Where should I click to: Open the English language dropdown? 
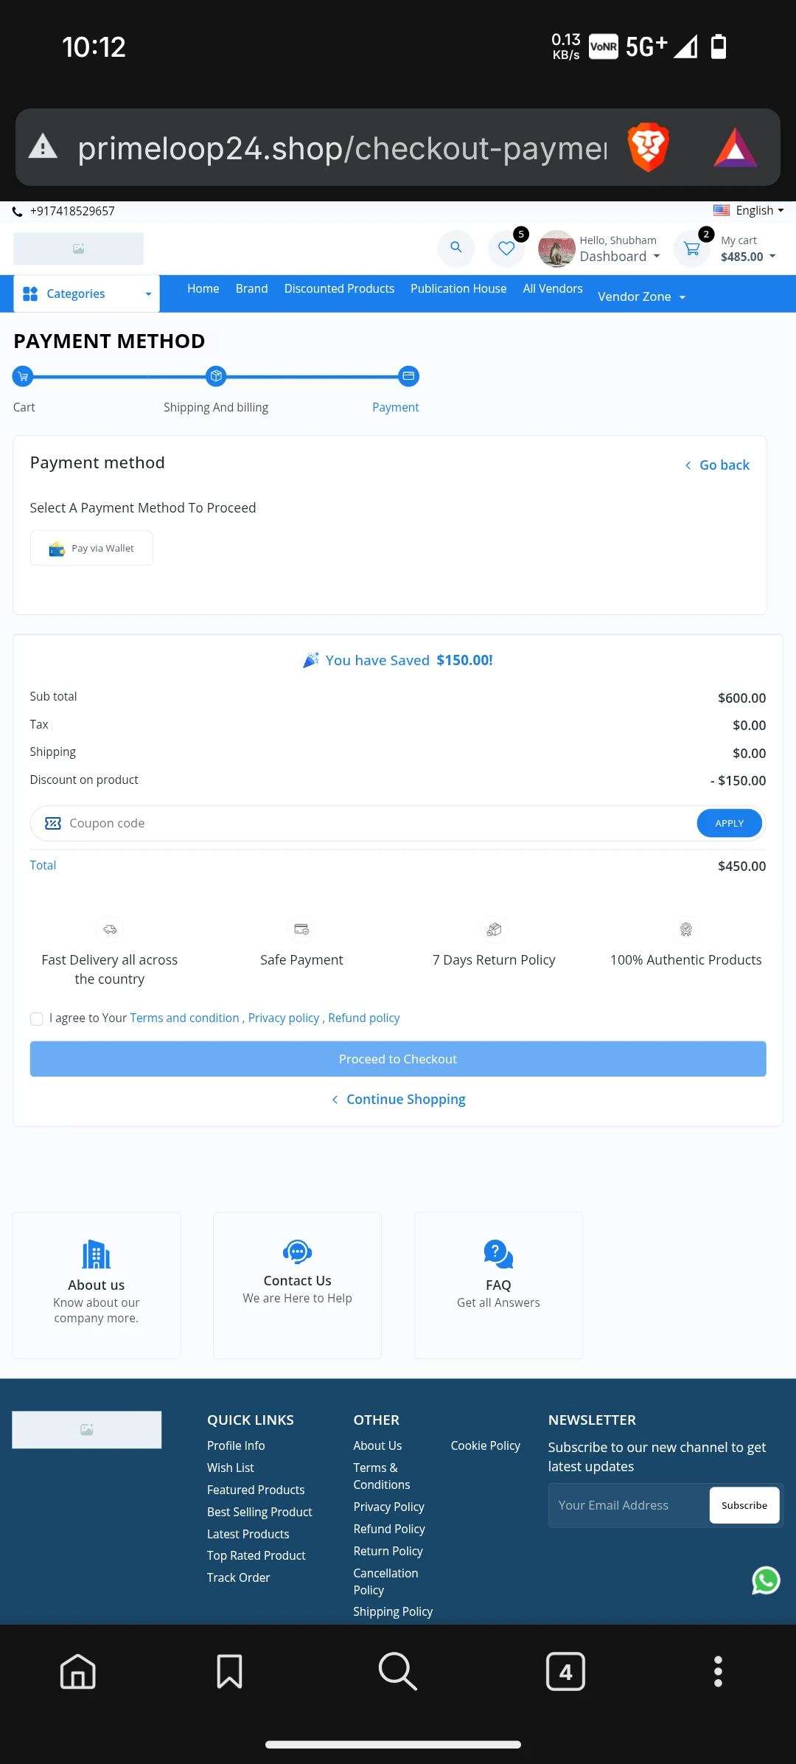click(x=749, y=211)
